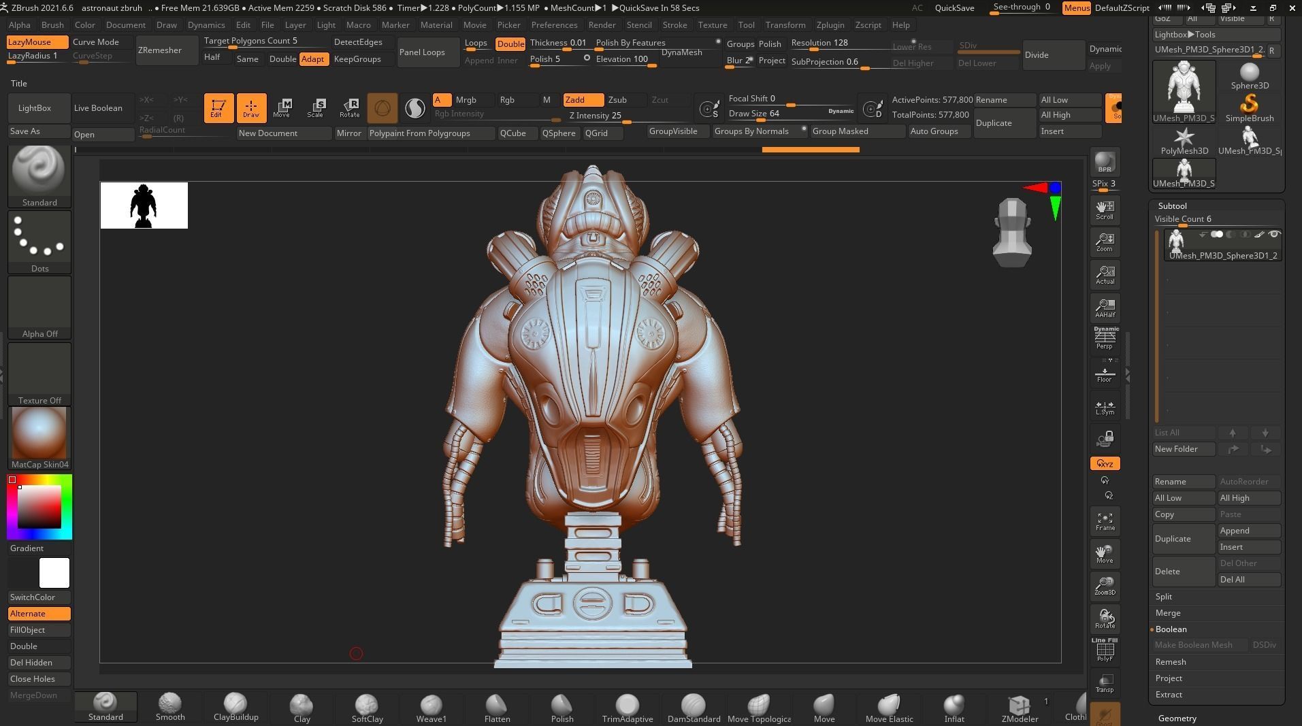Open the Brush menu
Image resolution: width=1302 pixels, height=726 pixels.
[x=52, y=25]
